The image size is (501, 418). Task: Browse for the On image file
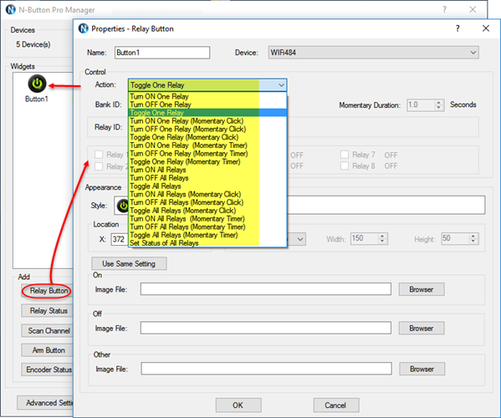[x=422, y=289]
